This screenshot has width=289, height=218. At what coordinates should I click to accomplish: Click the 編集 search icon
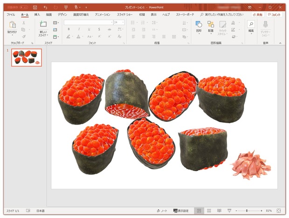pyautogui.click(x=251, y=24)
